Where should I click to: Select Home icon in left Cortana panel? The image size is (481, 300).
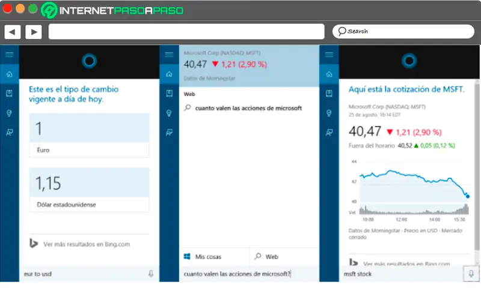10,74
